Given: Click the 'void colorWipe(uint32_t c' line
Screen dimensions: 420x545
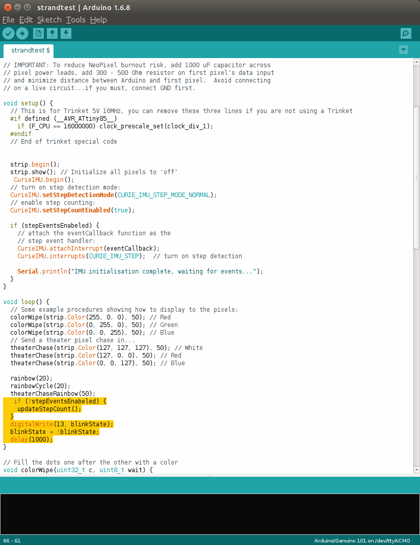Looking at the screenshot, I should tap(78, 470).
